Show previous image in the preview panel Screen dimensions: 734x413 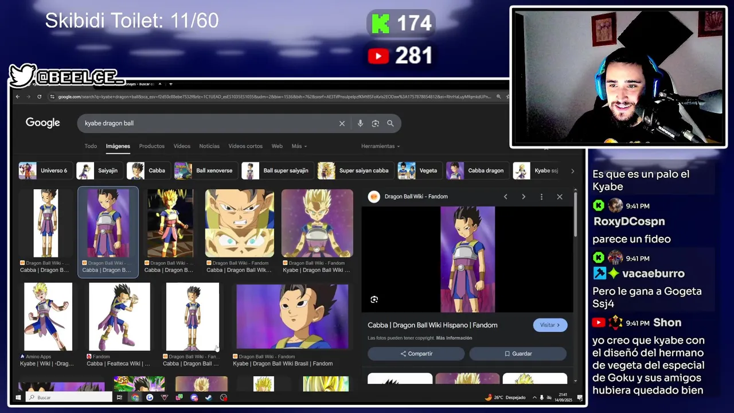click(505, 197)
